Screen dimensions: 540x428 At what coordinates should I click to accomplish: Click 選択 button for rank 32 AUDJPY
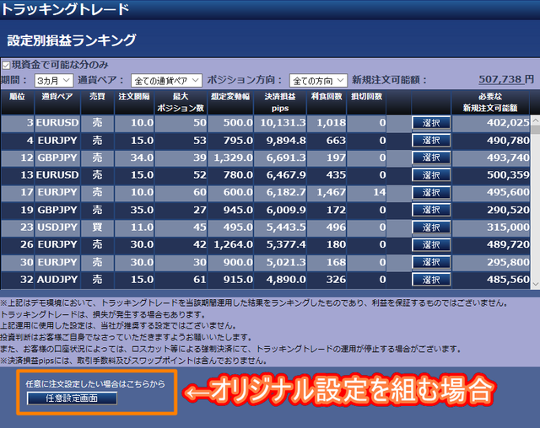click(431, 280)
